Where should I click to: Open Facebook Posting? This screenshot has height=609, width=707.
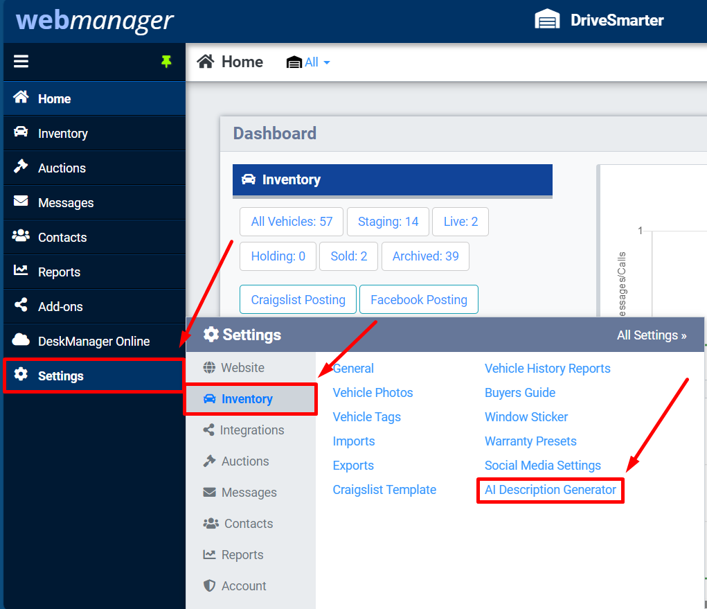coord(418,299)
